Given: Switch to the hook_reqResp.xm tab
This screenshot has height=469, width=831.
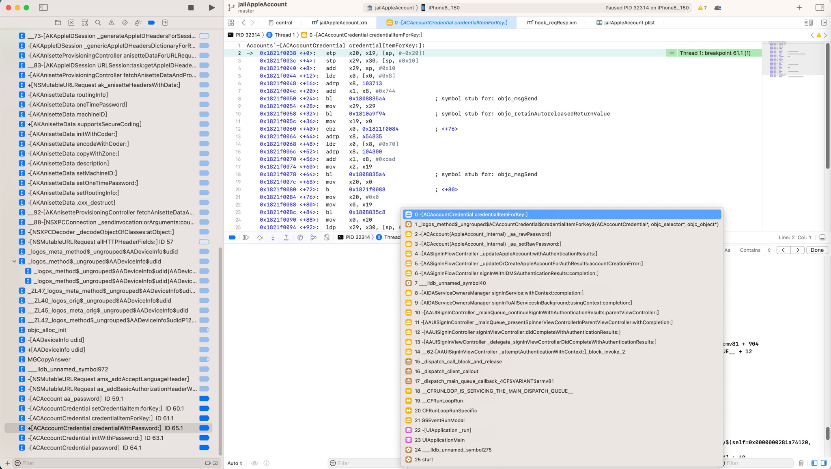Looking at the screenshot, I should coord(552,23).
